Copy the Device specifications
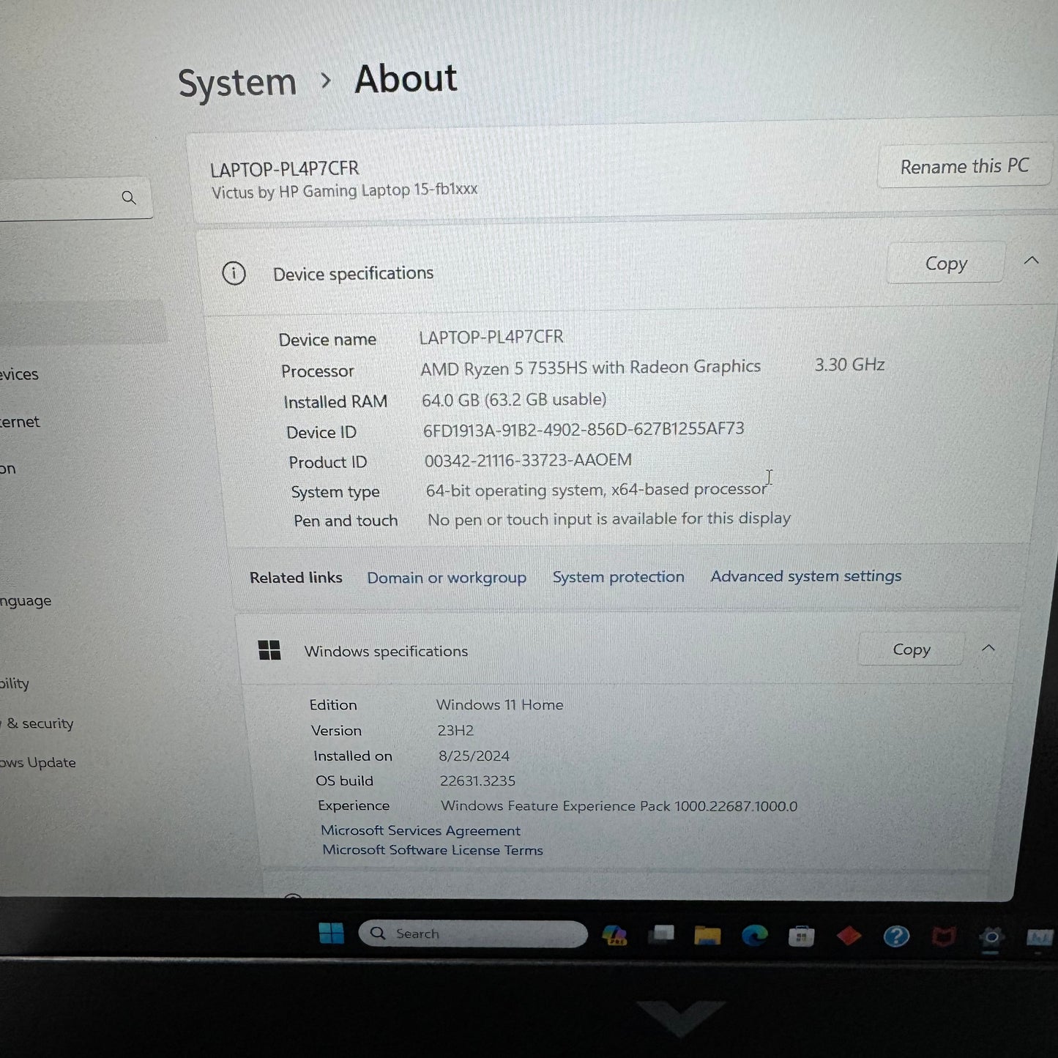Viewport: 1058px width, 1058px height. [x=945, y=263]
